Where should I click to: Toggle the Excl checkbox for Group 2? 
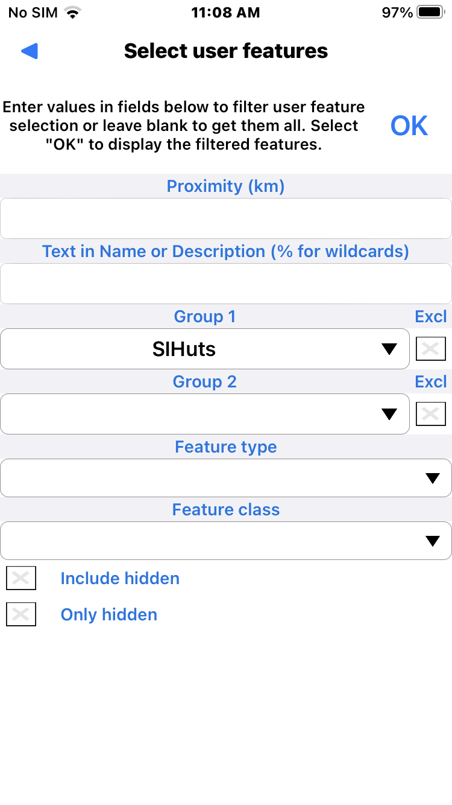click(431, 413)
